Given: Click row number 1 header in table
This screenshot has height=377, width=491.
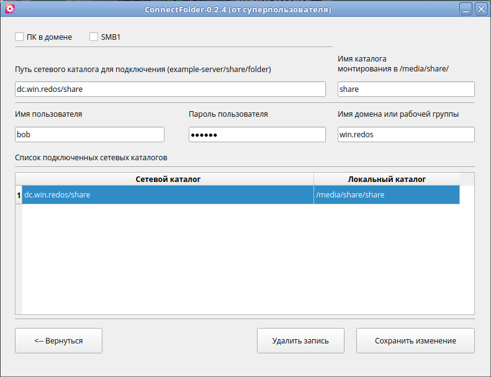Looking at the screenshot, I should (19, 195).
